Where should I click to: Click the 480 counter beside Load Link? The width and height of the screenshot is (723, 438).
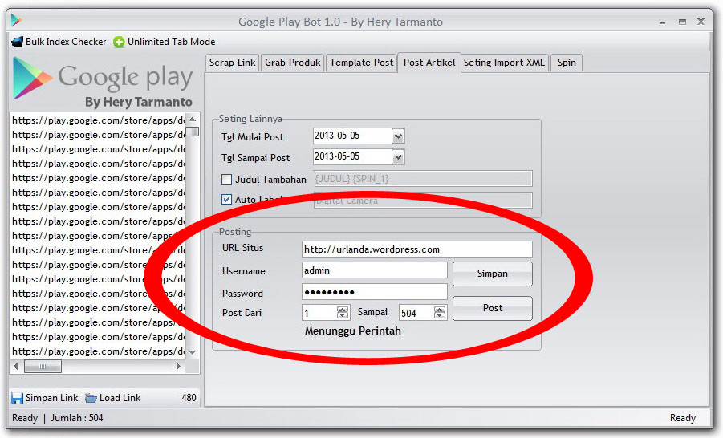tap(189, 397)
